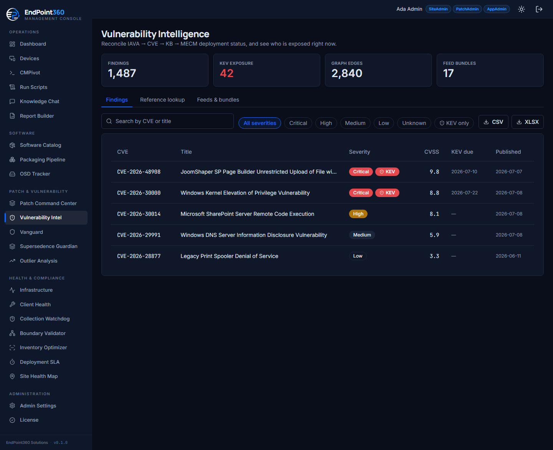Open License badge icon in sidebar
553x450 pixels.
click(x=12, y=420)
